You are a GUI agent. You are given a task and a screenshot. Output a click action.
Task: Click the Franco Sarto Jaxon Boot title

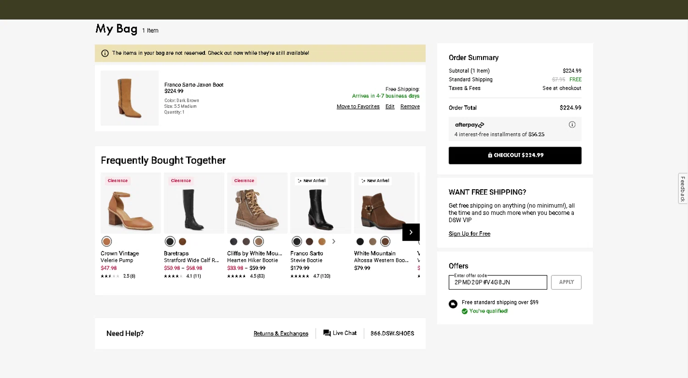pyautogui.click(x=194, y=85)
